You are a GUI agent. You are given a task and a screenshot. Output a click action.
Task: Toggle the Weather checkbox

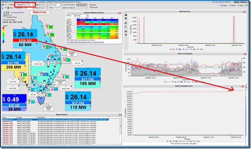6,5
